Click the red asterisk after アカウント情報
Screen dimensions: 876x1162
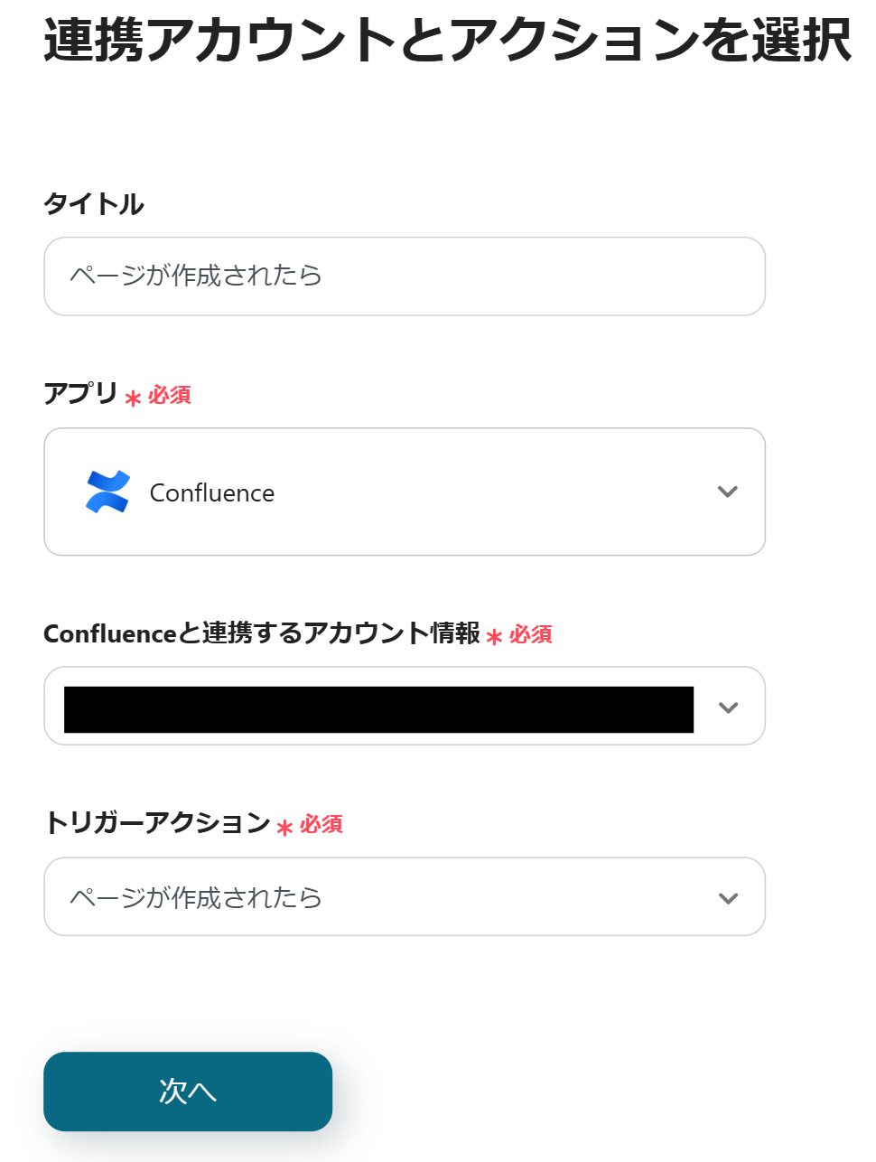494,638
